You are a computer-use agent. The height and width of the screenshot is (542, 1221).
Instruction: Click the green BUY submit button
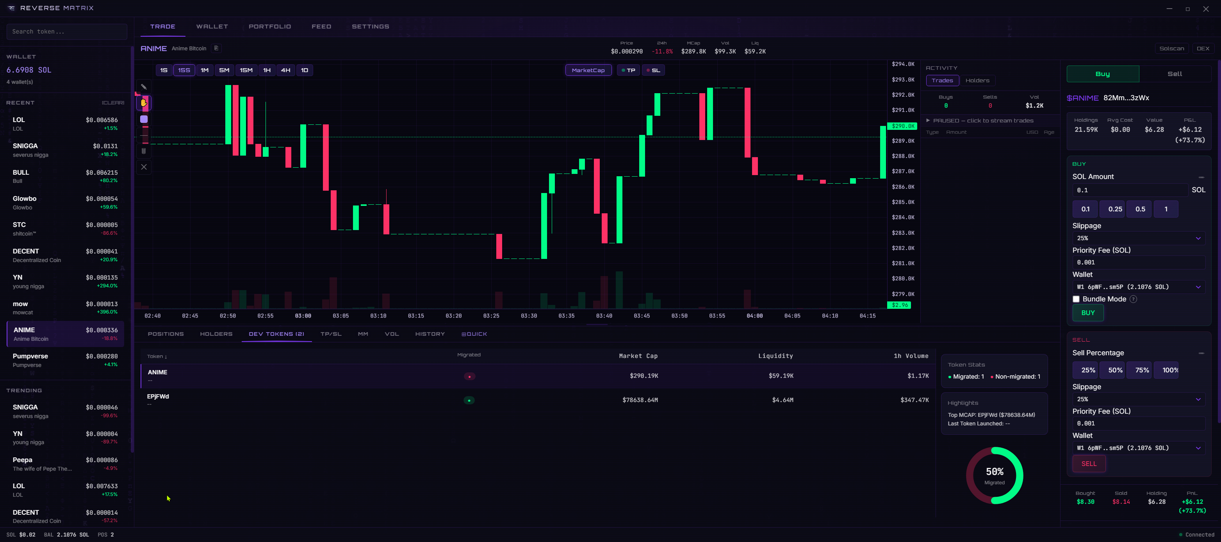click(x=1088, y=313)
